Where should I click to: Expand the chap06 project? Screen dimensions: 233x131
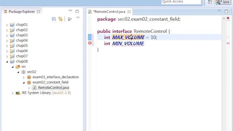7,51
